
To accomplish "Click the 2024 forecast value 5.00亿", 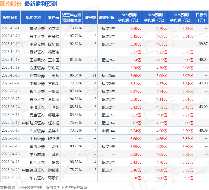I will coord(161,76).
